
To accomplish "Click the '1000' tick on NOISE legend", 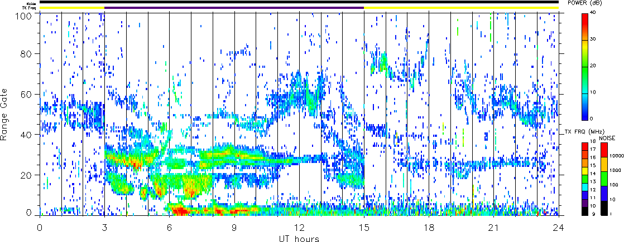I will click(615, 170).
